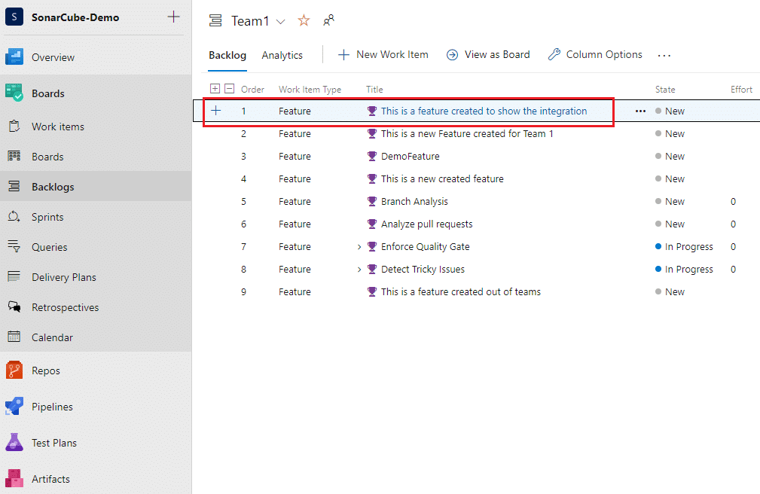Open more actions ellipsis in toolbar
The width and height of the screenshot is (760, 494).
(664, 55)
